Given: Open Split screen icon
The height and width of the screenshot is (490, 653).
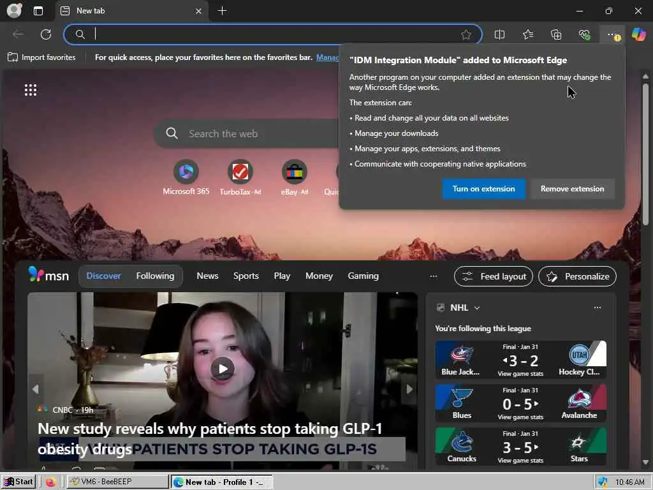Looking at the screenshot, I should 499,34.
